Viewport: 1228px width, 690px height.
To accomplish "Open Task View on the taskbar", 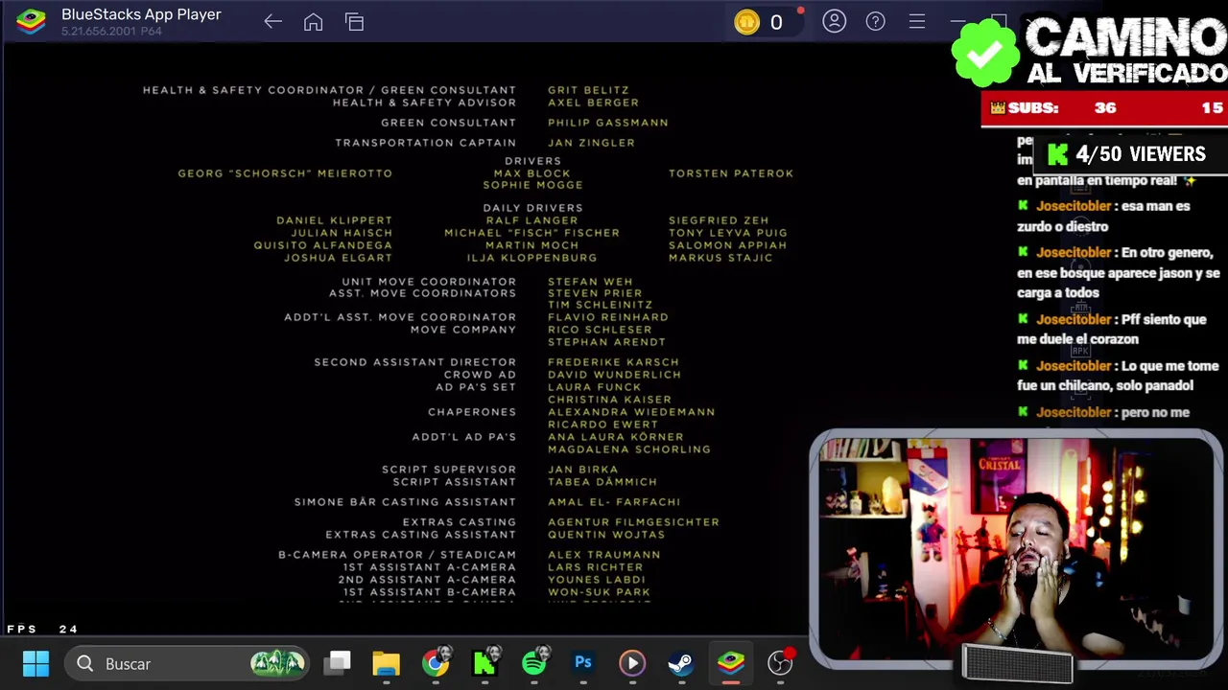I will click(338, 663).
